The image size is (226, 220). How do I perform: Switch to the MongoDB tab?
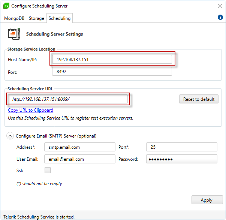[14, 18]
